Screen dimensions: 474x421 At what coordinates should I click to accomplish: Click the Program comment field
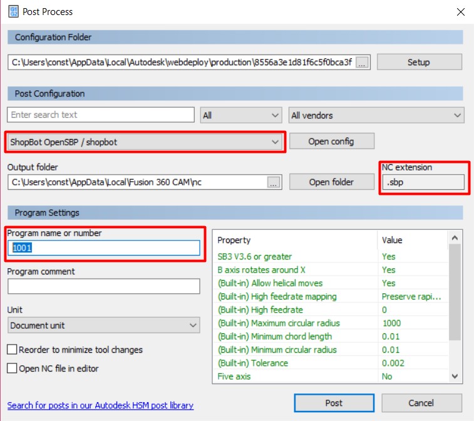point(104,286)
